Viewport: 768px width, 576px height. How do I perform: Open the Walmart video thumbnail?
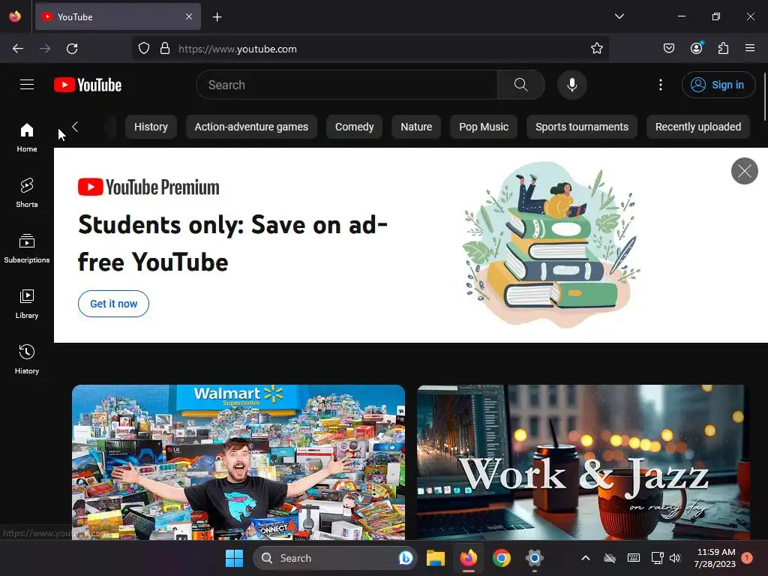pyautogui.click(x=238, y=462)
